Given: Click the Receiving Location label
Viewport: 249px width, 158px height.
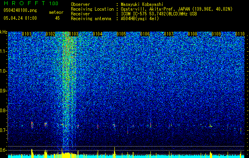Looking at the screenshot, I should click(92, 9).
